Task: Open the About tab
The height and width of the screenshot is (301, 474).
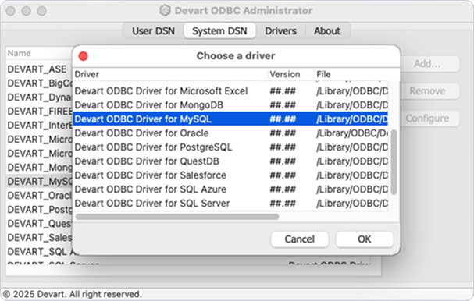Action: click(327, 30)
